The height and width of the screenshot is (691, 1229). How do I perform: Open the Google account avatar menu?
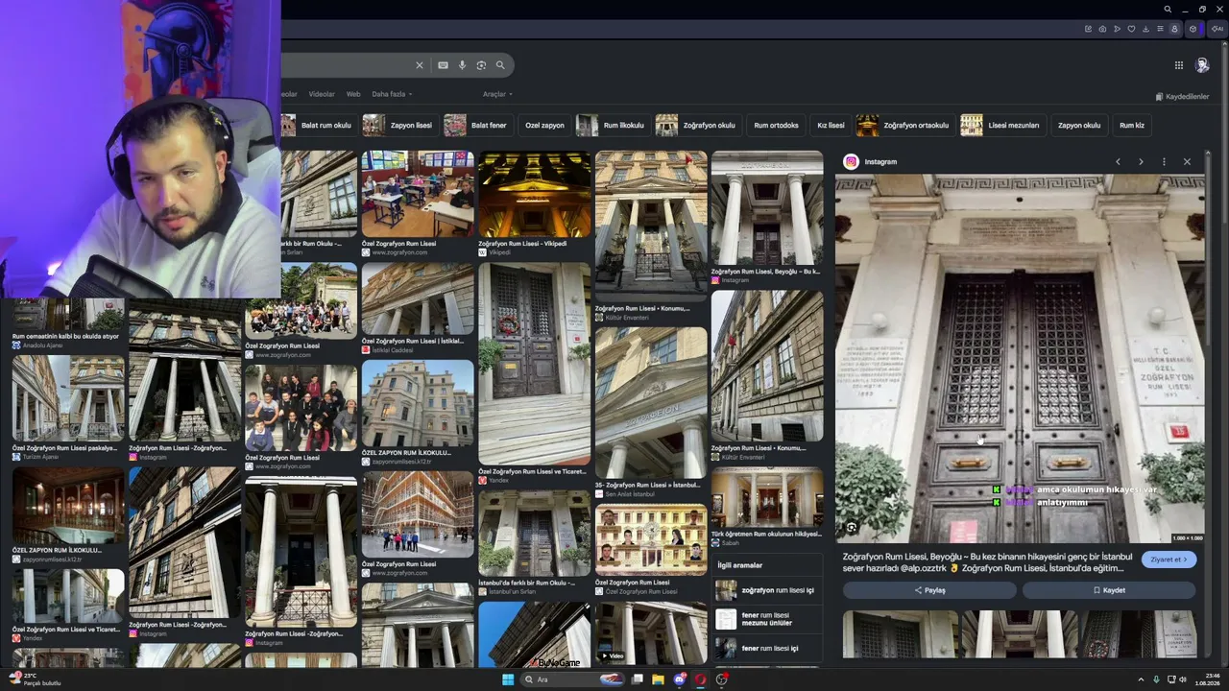[1202, 65]
